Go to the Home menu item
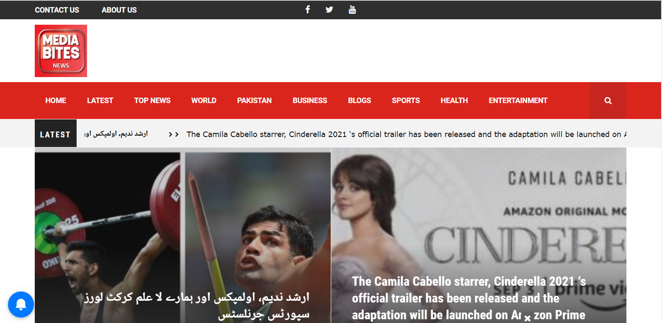The image size is (662, 323). tap(56, 101)
